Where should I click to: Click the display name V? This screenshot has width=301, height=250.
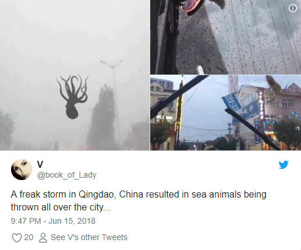[x=40, y=164]
